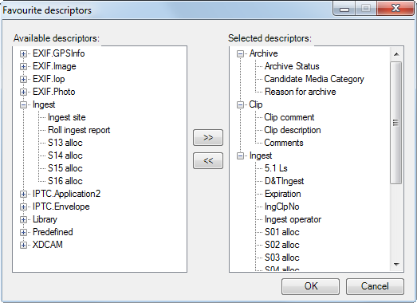Select 'IngClpNo' descriptor
Screen dimensions: 417x303
point(282,207)
